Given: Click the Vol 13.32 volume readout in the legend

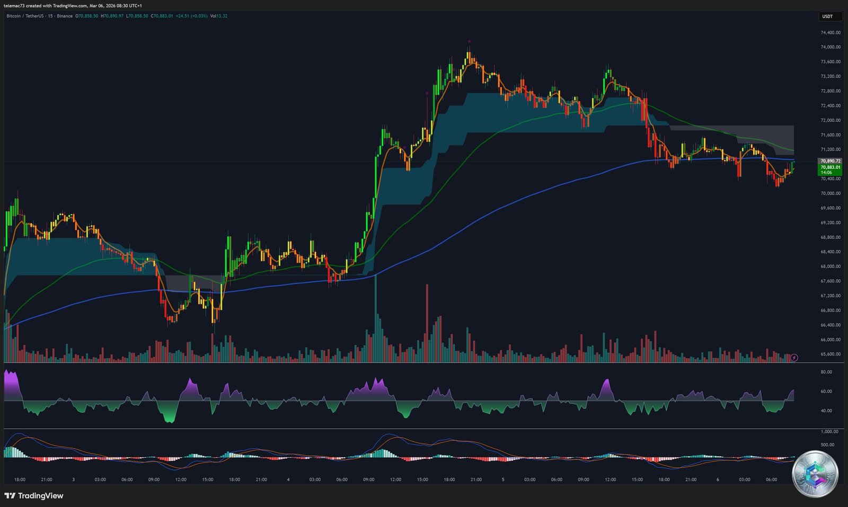Looking at the screenshot, I should click(x=218, y=16).
